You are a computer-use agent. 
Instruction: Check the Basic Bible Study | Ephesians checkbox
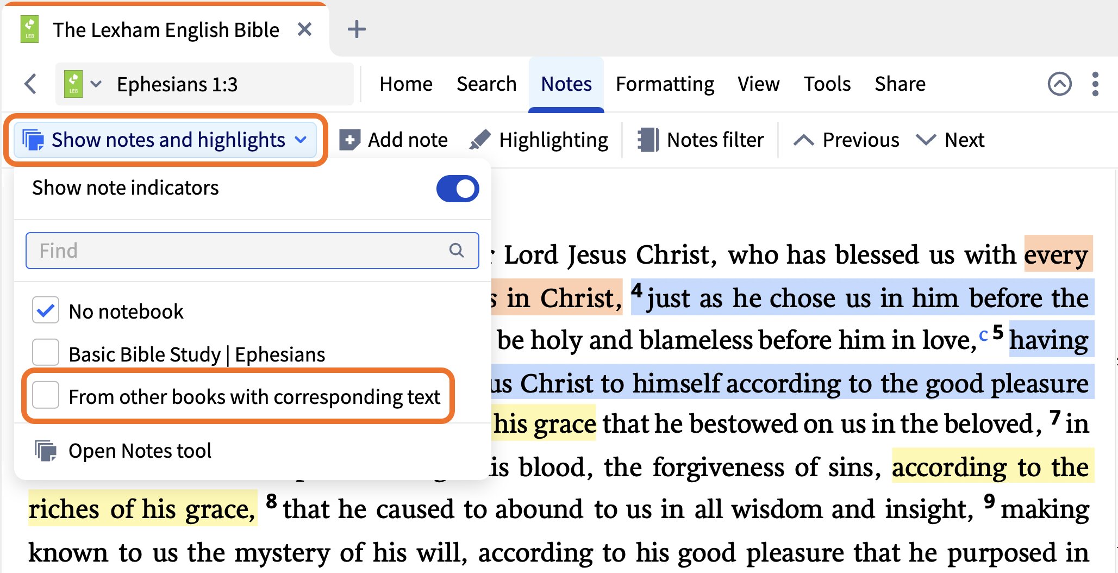tap(46, 352)
